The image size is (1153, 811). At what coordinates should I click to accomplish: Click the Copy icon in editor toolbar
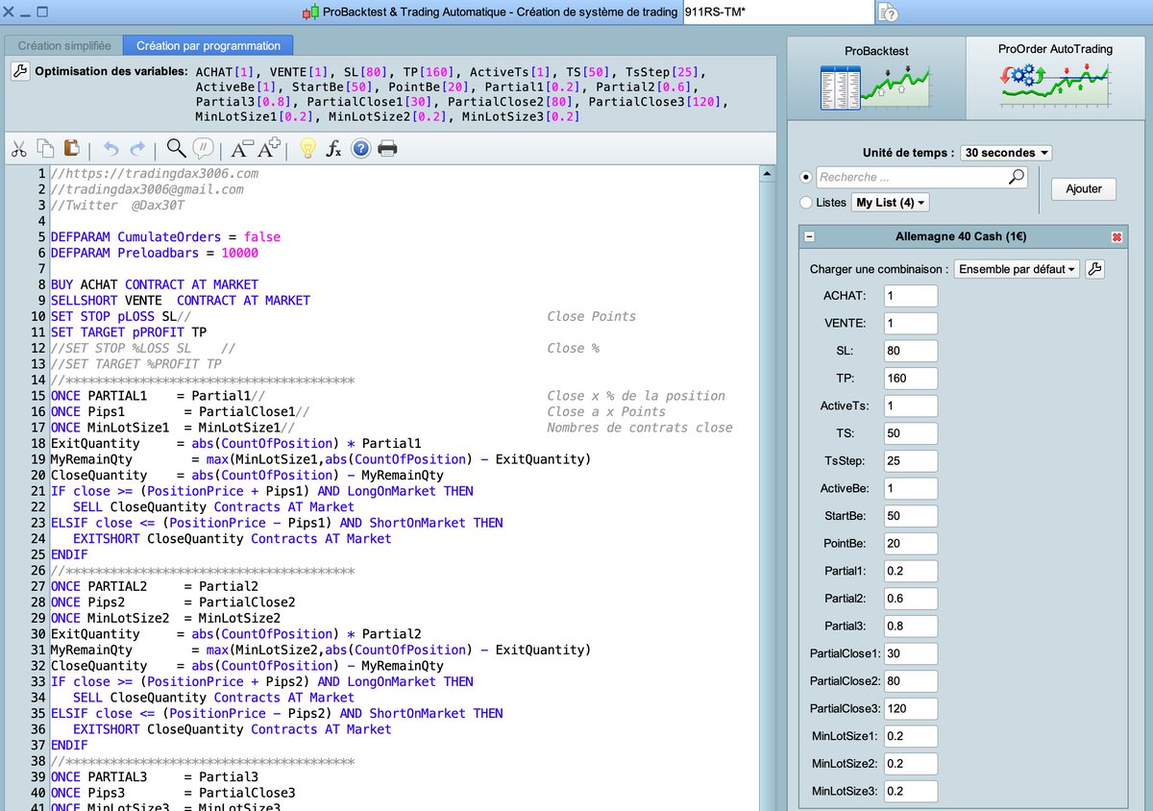45,148
